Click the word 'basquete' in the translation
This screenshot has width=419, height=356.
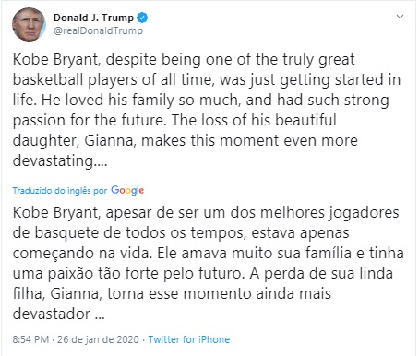click(x=66, y=233)
